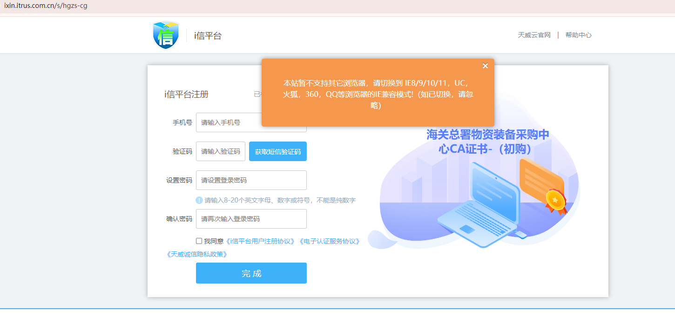The height and width of the screenshot is (318, 675).
Task: Open 《电子认证服务协议》 agreement link
Action: [x=330, y=241]
